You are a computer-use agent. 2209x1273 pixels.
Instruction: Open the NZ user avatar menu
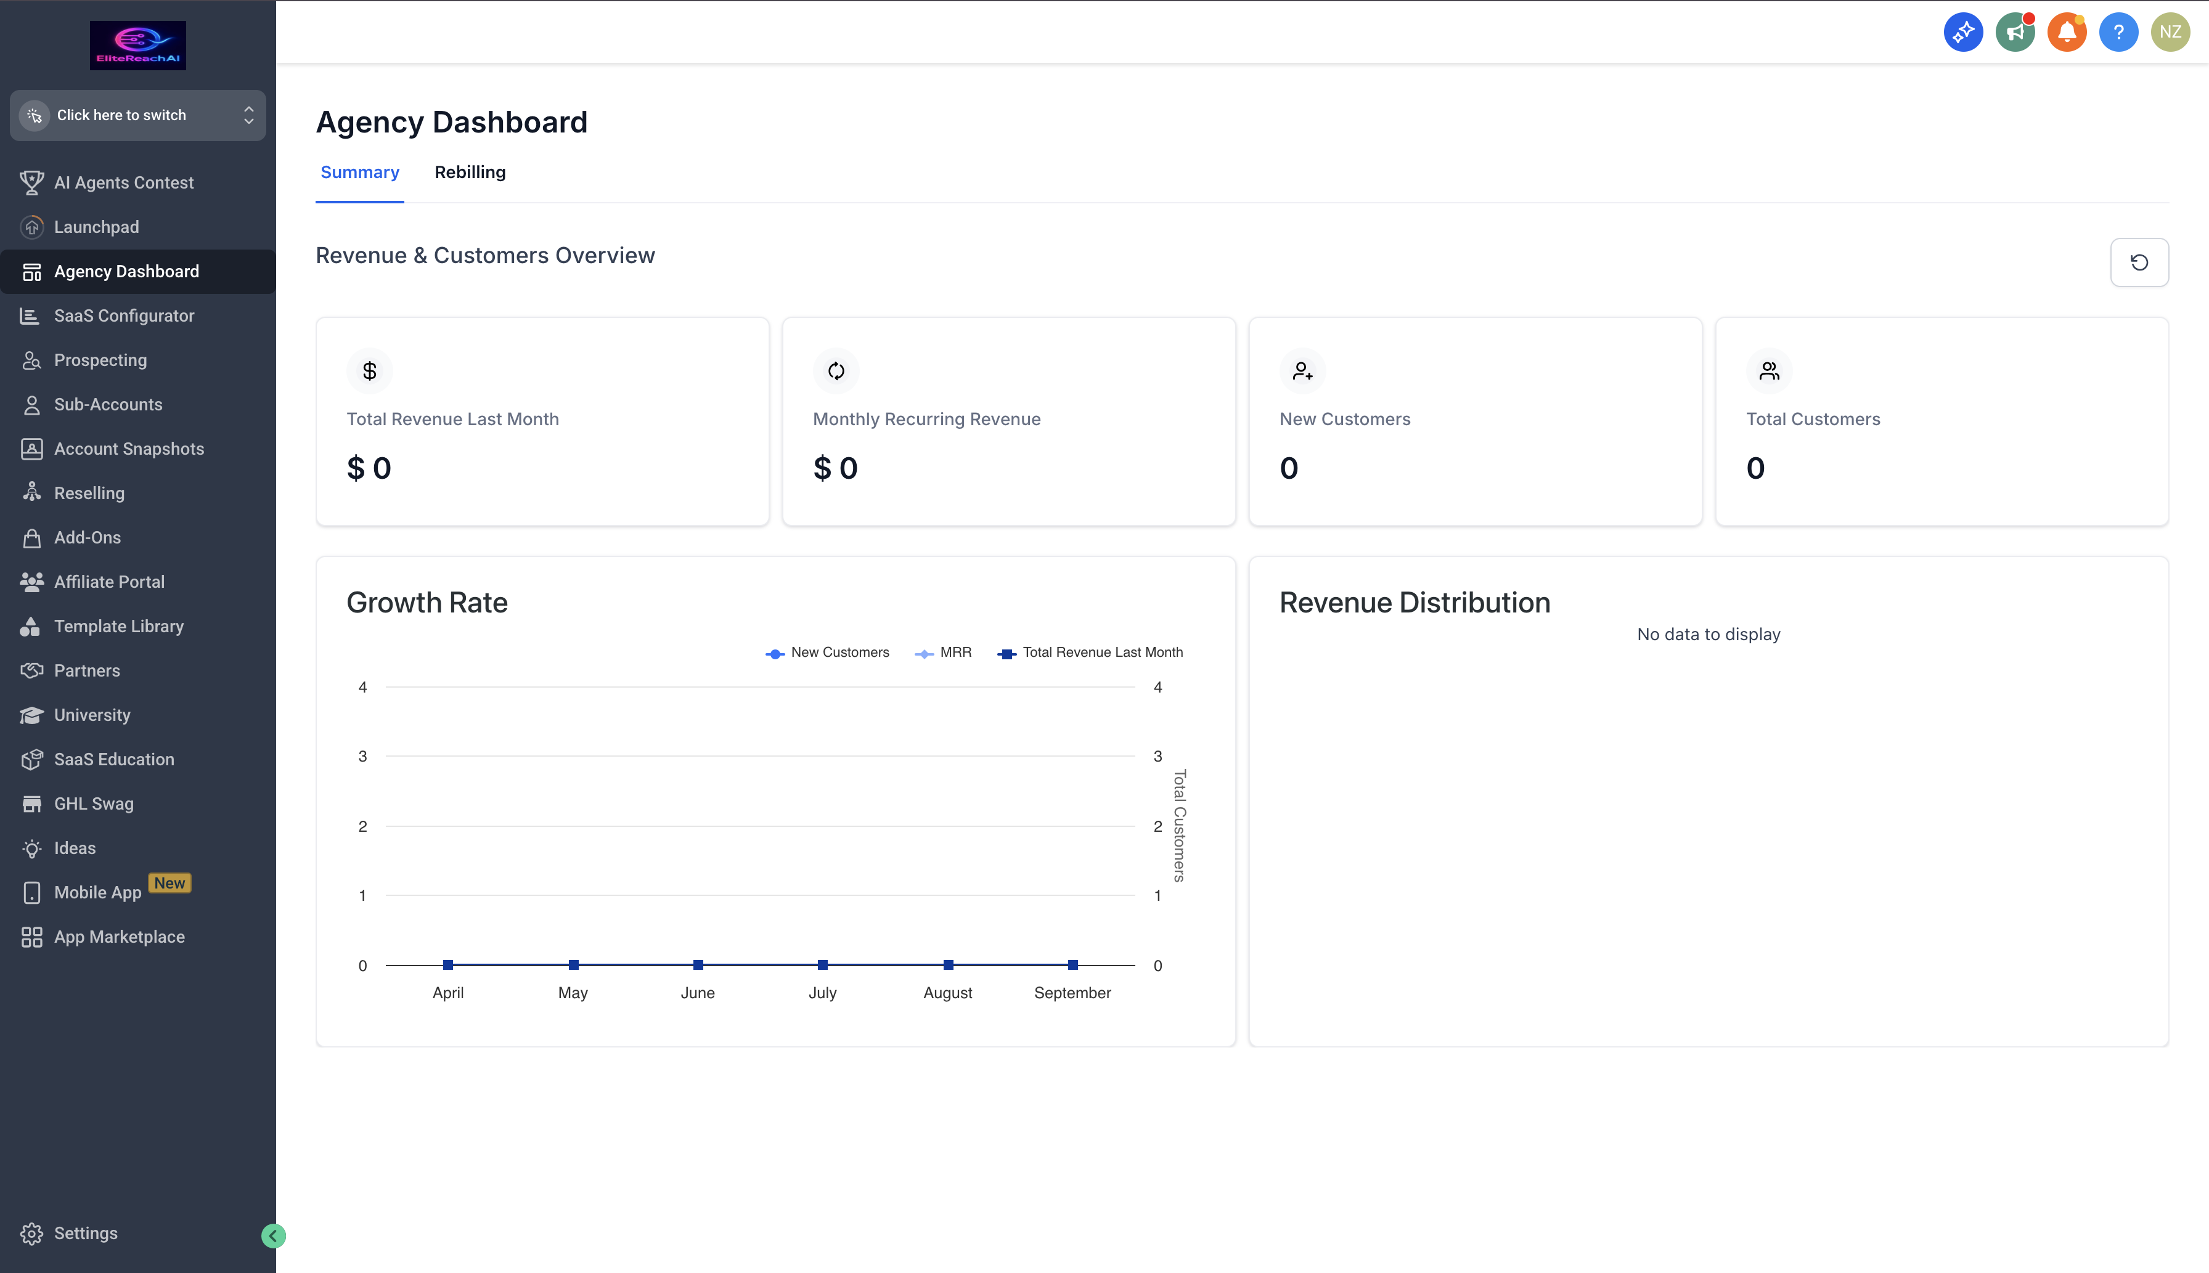click(x=2170, y=33)
